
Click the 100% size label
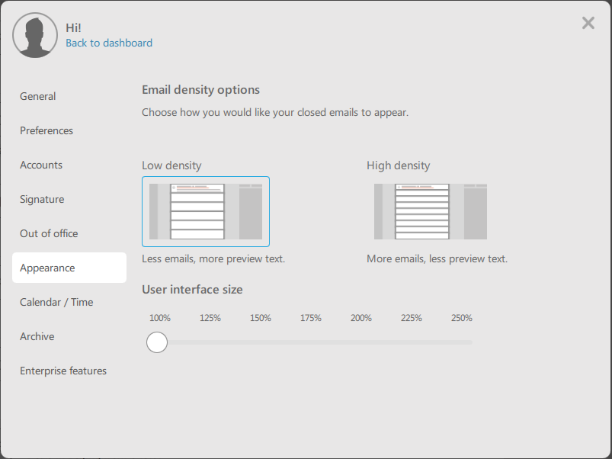pos(160,318)
